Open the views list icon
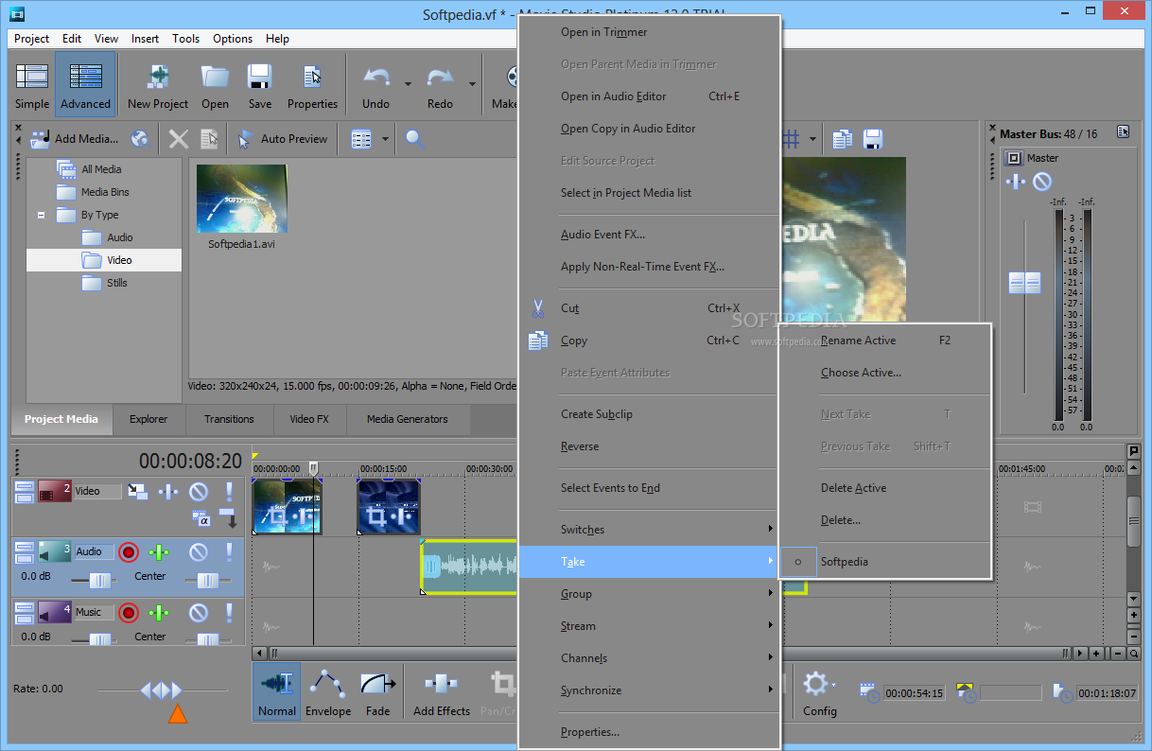1152x751 pixels. pos(361,139)
